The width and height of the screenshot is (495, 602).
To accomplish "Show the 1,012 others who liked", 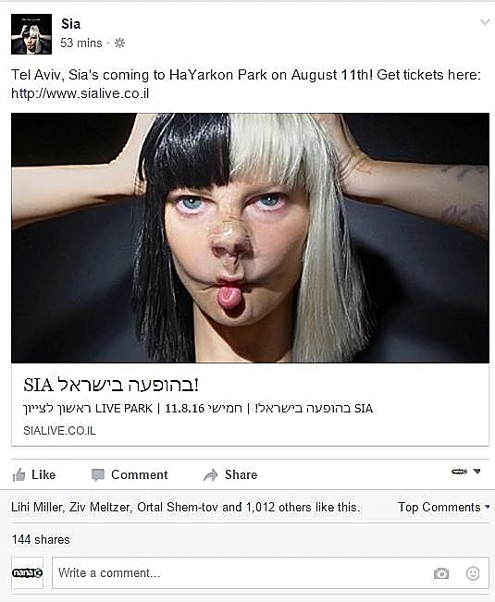I will tap(279, 507).
